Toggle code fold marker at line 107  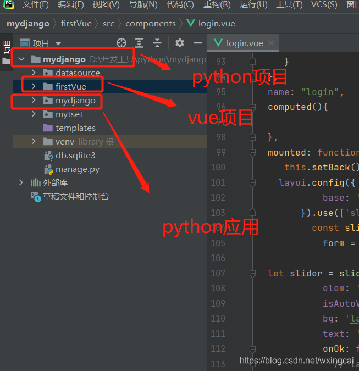coord(252,274)
